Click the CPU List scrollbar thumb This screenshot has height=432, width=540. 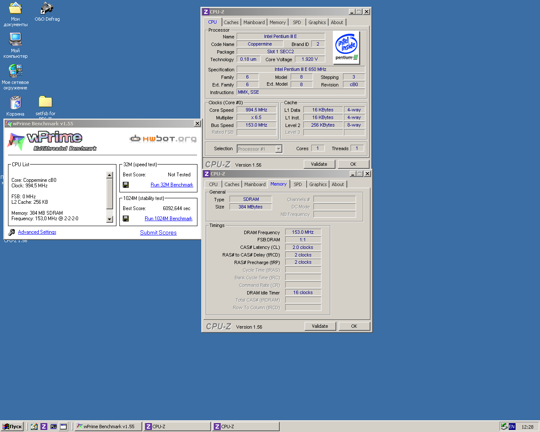110,194
